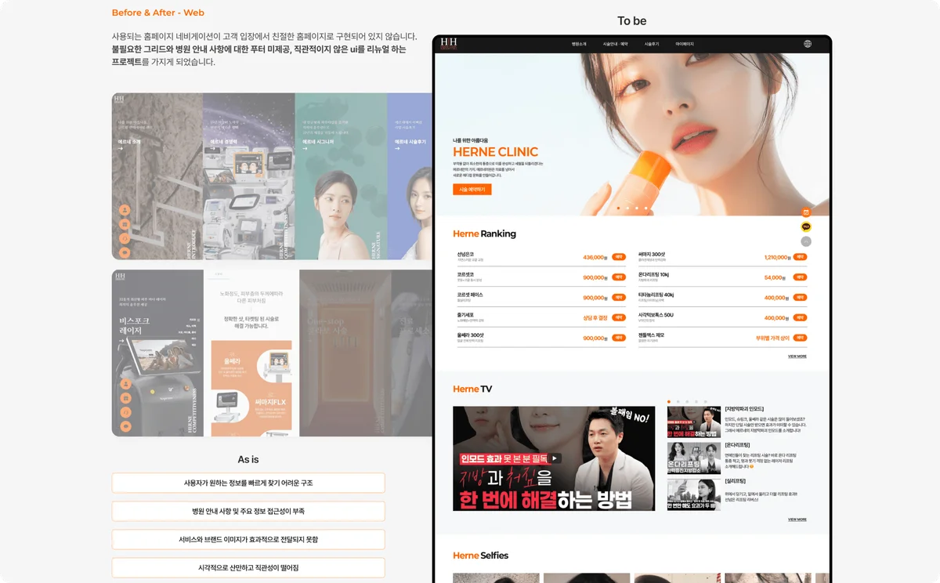This screenshot has height=583, width=940.
Task: Click the orange 시술 예약하기 button
Action: 472,190
